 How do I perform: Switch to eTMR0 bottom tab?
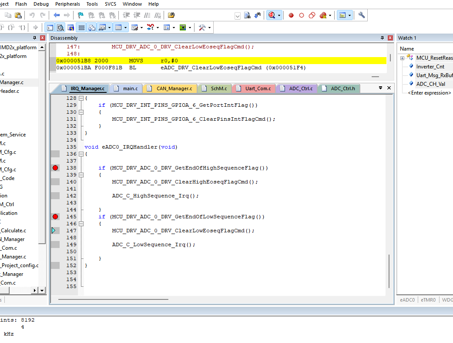pyautogui.click(x=428, y=300)
